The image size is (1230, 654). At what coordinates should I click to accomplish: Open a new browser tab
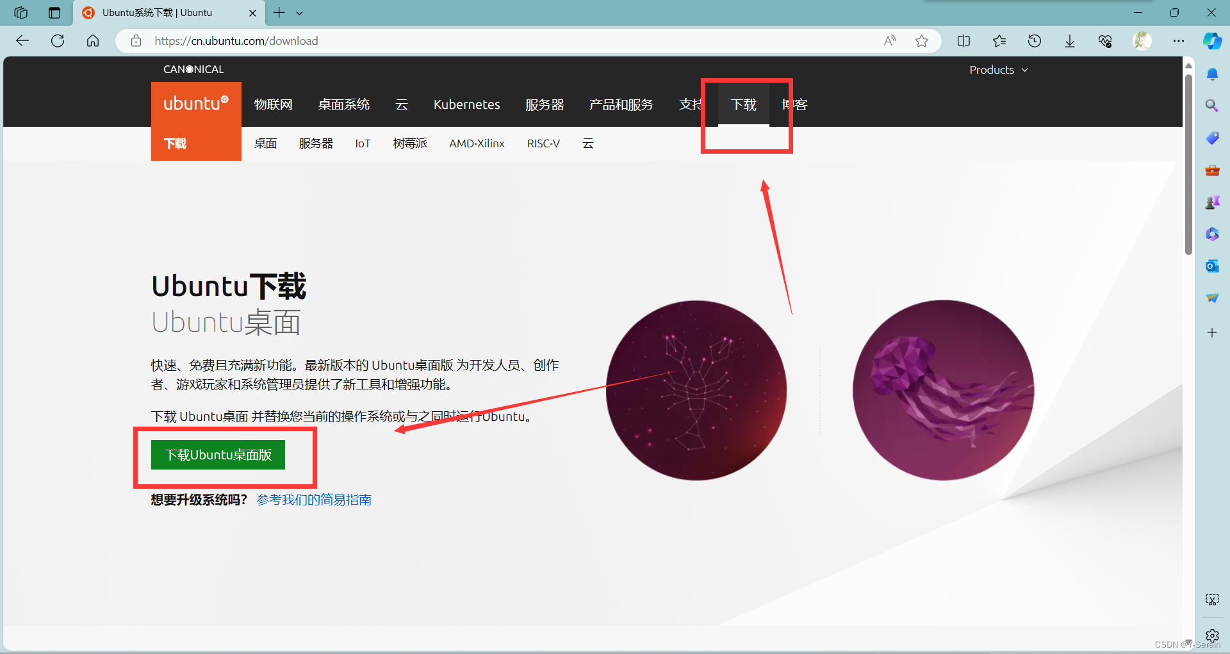pos(279,13)
